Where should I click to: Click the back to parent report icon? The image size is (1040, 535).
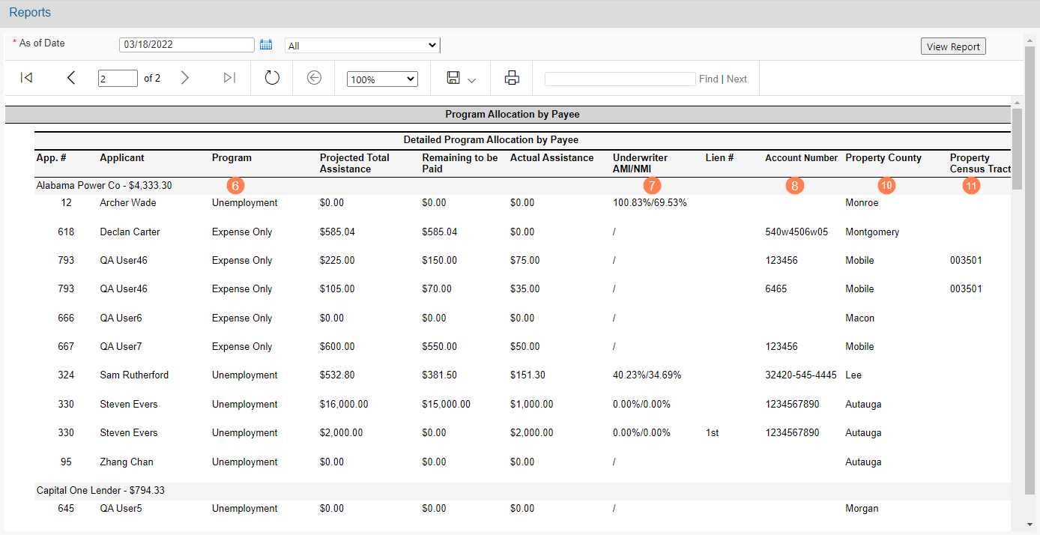[x=314, y=78]
